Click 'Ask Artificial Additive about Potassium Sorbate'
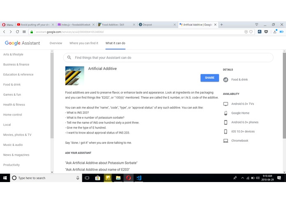Image resolution: width=286 pixels, height=203 pixels. pyautogui.click(x=101, y=163)
